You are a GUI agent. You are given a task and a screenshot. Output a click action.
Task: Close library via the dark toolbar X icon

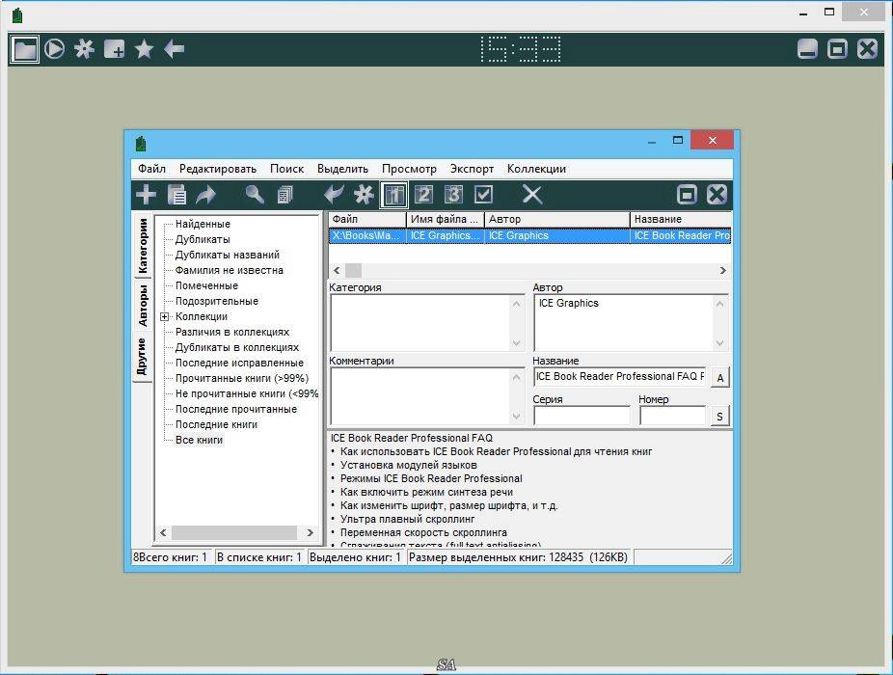pos(717,195)
